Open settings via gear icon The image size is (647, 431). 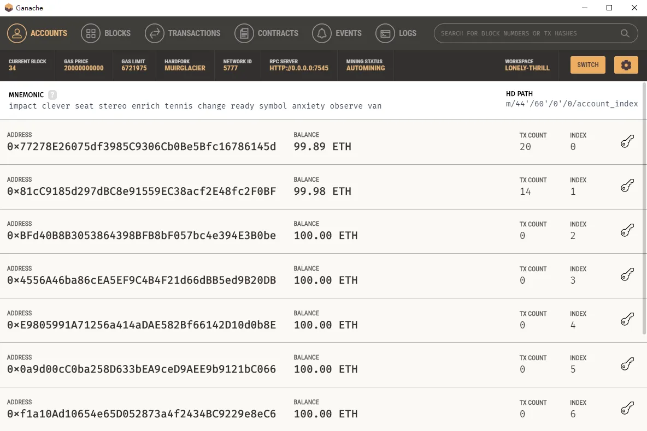626,65
